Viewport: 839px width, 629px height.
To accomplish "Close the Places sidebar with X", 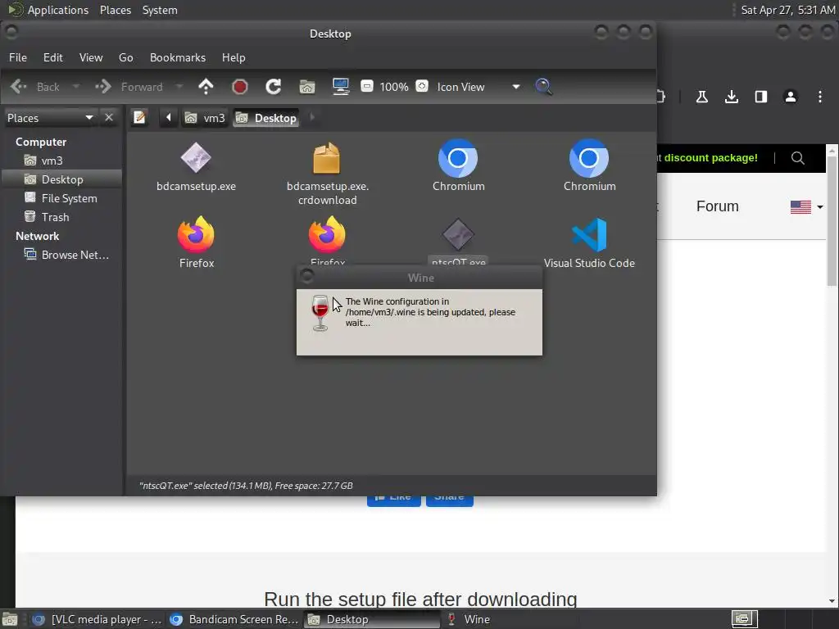I will (x=109, y=117).
